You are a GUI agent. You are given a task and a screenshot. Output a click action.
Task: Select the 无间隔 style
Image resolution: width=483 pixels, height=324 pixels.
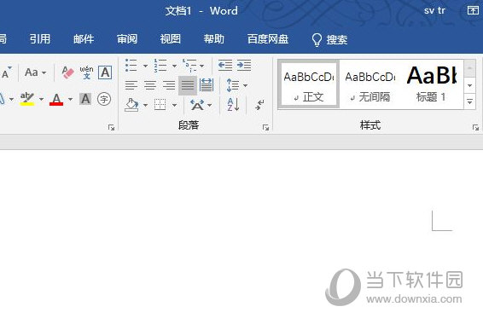tap(370, 84)
